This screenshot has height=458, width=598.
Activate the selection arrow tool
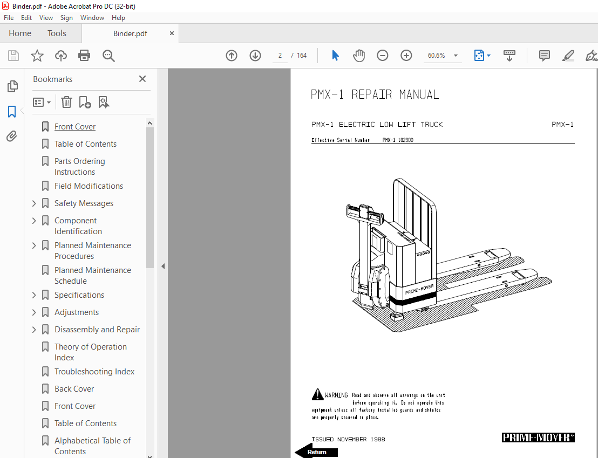(x=335, y=56)
